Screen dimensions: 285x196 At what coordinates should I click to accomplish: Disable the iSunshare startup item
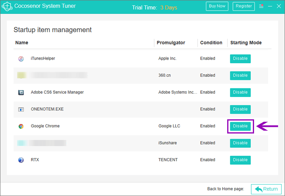(x=240, y=143)
